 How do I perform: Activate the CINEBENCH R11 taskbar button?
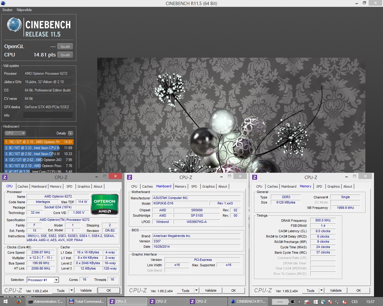[248, 302]
